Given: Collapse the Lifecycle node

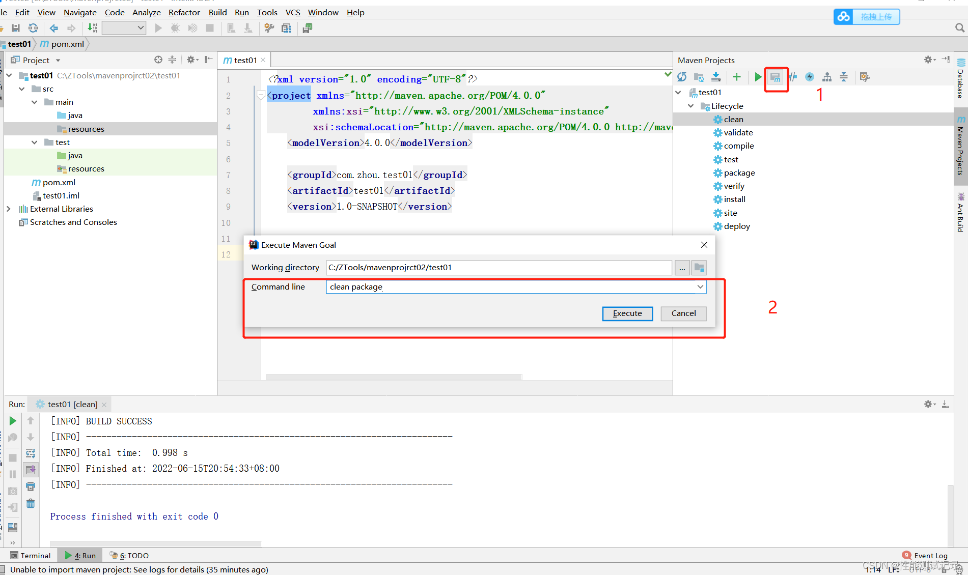Looking at the screenshot, I should 690,106.
